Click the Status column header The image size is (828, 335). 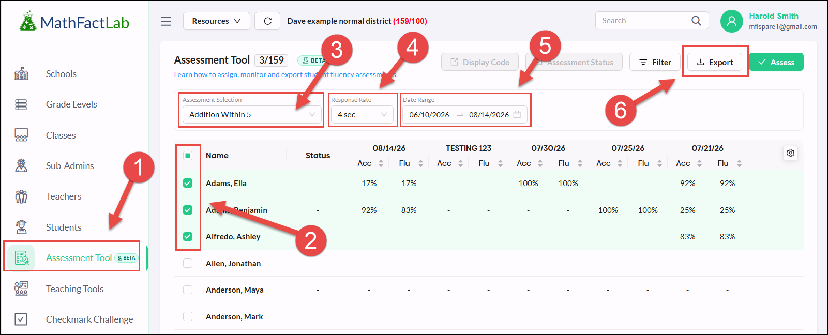tap(318, 156)
